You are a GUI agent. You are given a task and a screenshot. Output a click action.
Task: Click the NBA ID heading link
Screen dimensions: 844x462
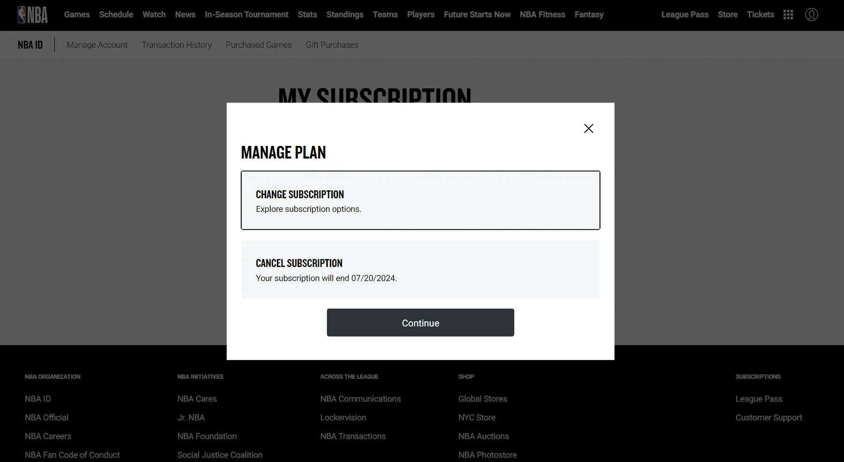30,45
